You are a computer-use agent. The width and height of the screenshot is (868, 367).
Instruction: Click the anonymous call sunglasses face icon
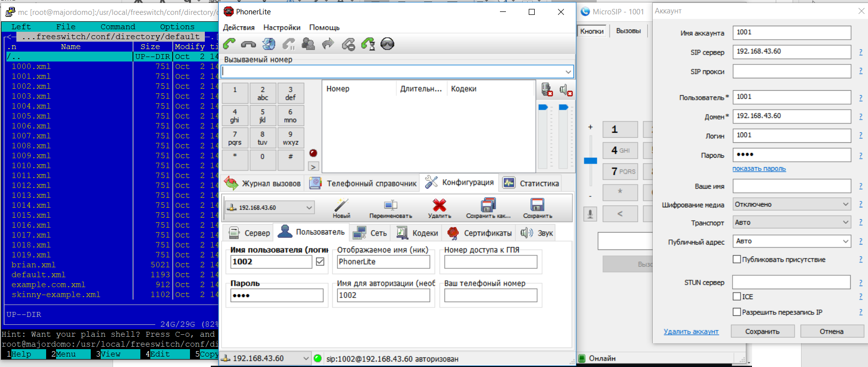click(x=387, y=44)
